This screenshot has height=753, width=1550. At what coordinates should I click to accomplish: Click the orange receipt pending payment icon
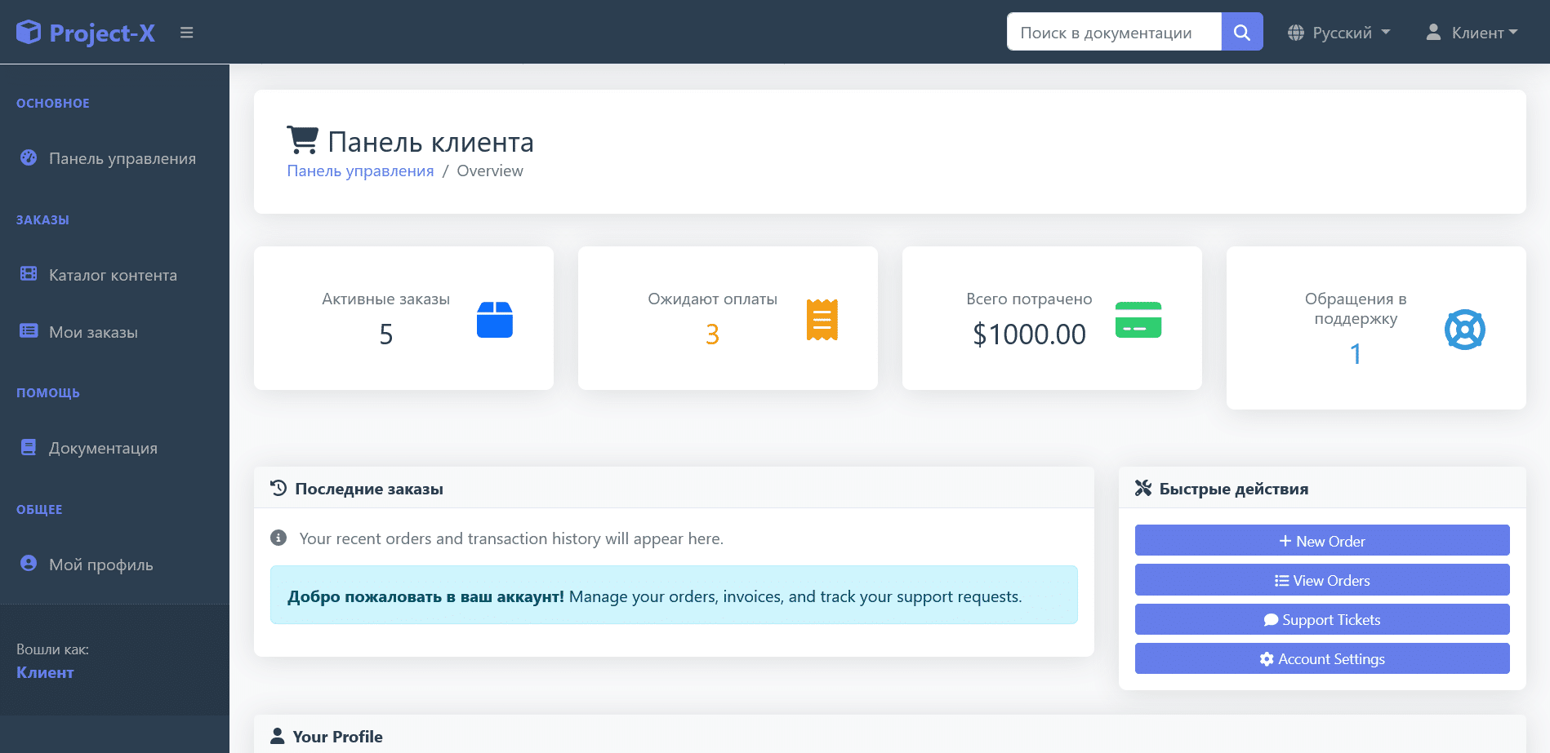(x=822, y=320)
